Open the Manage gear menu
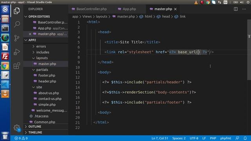This screenshot has width=251, height=141. click(17, 128)
